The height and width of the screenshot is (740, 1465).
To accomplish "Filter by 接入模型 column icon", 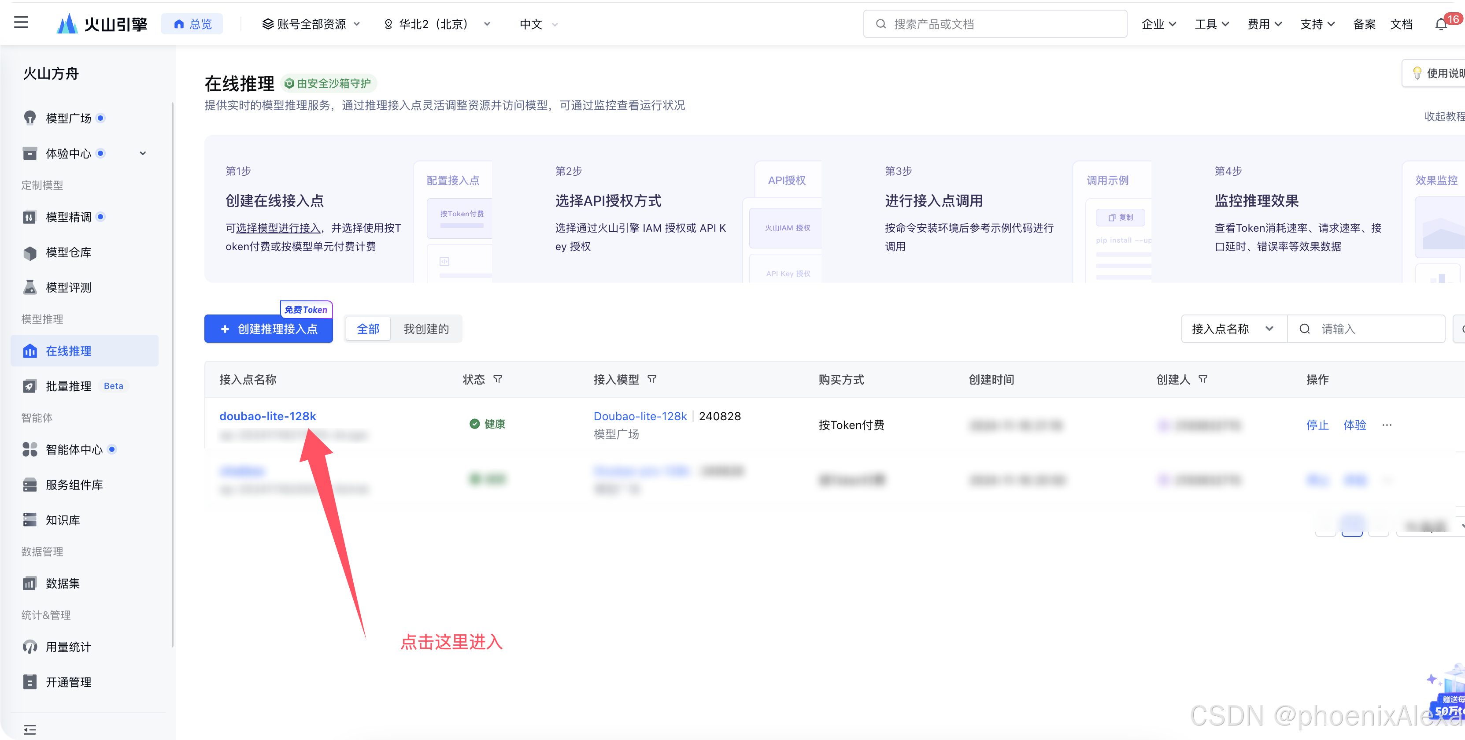I will tap(652, 379).
